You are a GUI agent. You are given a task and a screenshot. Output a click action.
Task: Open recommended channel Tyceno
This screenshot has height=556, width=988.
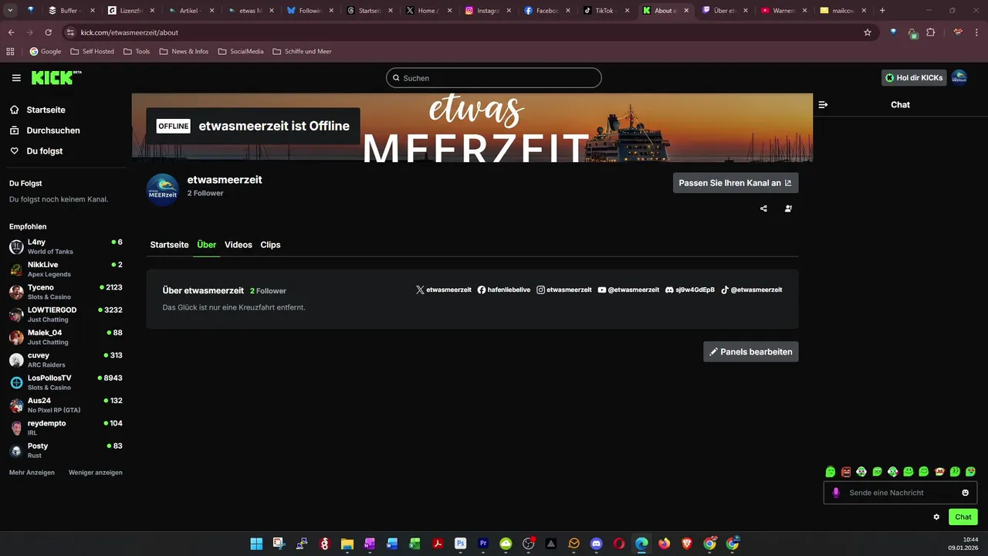(66, 292)
